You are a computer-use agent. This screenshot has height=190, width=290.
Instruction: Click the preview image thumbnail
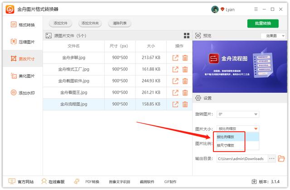(x=240, y=66)
